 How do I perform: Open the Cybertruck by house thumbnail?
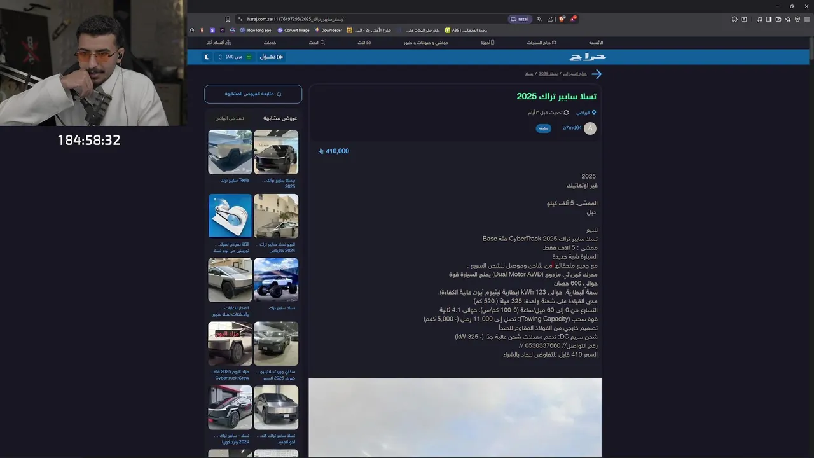coord(276,216)
